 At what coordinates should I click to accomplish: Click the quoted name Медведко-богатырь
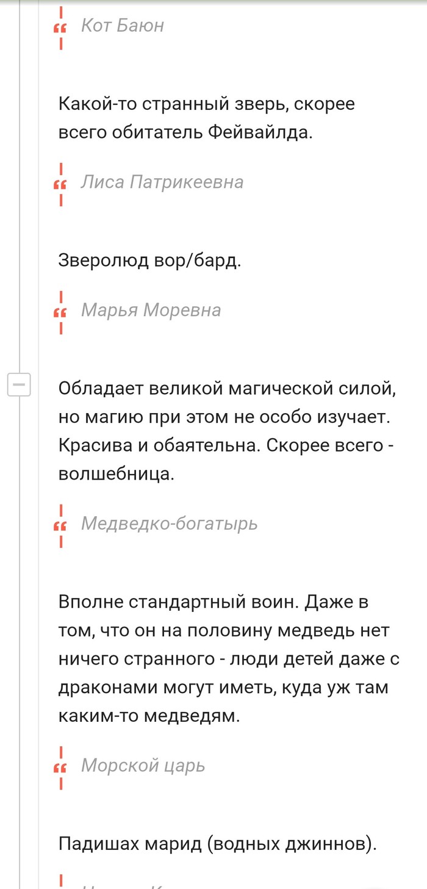pos(169,523)
